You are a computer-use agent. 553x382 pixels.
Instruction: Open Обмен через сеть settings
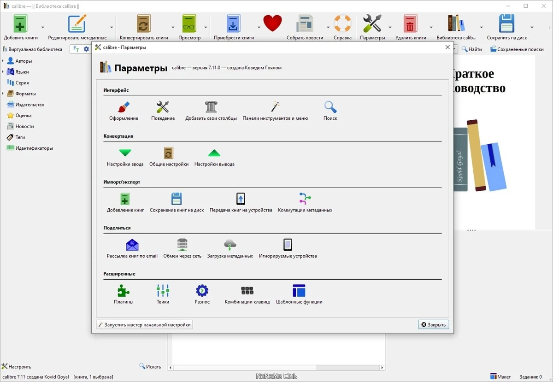point(182,249)
